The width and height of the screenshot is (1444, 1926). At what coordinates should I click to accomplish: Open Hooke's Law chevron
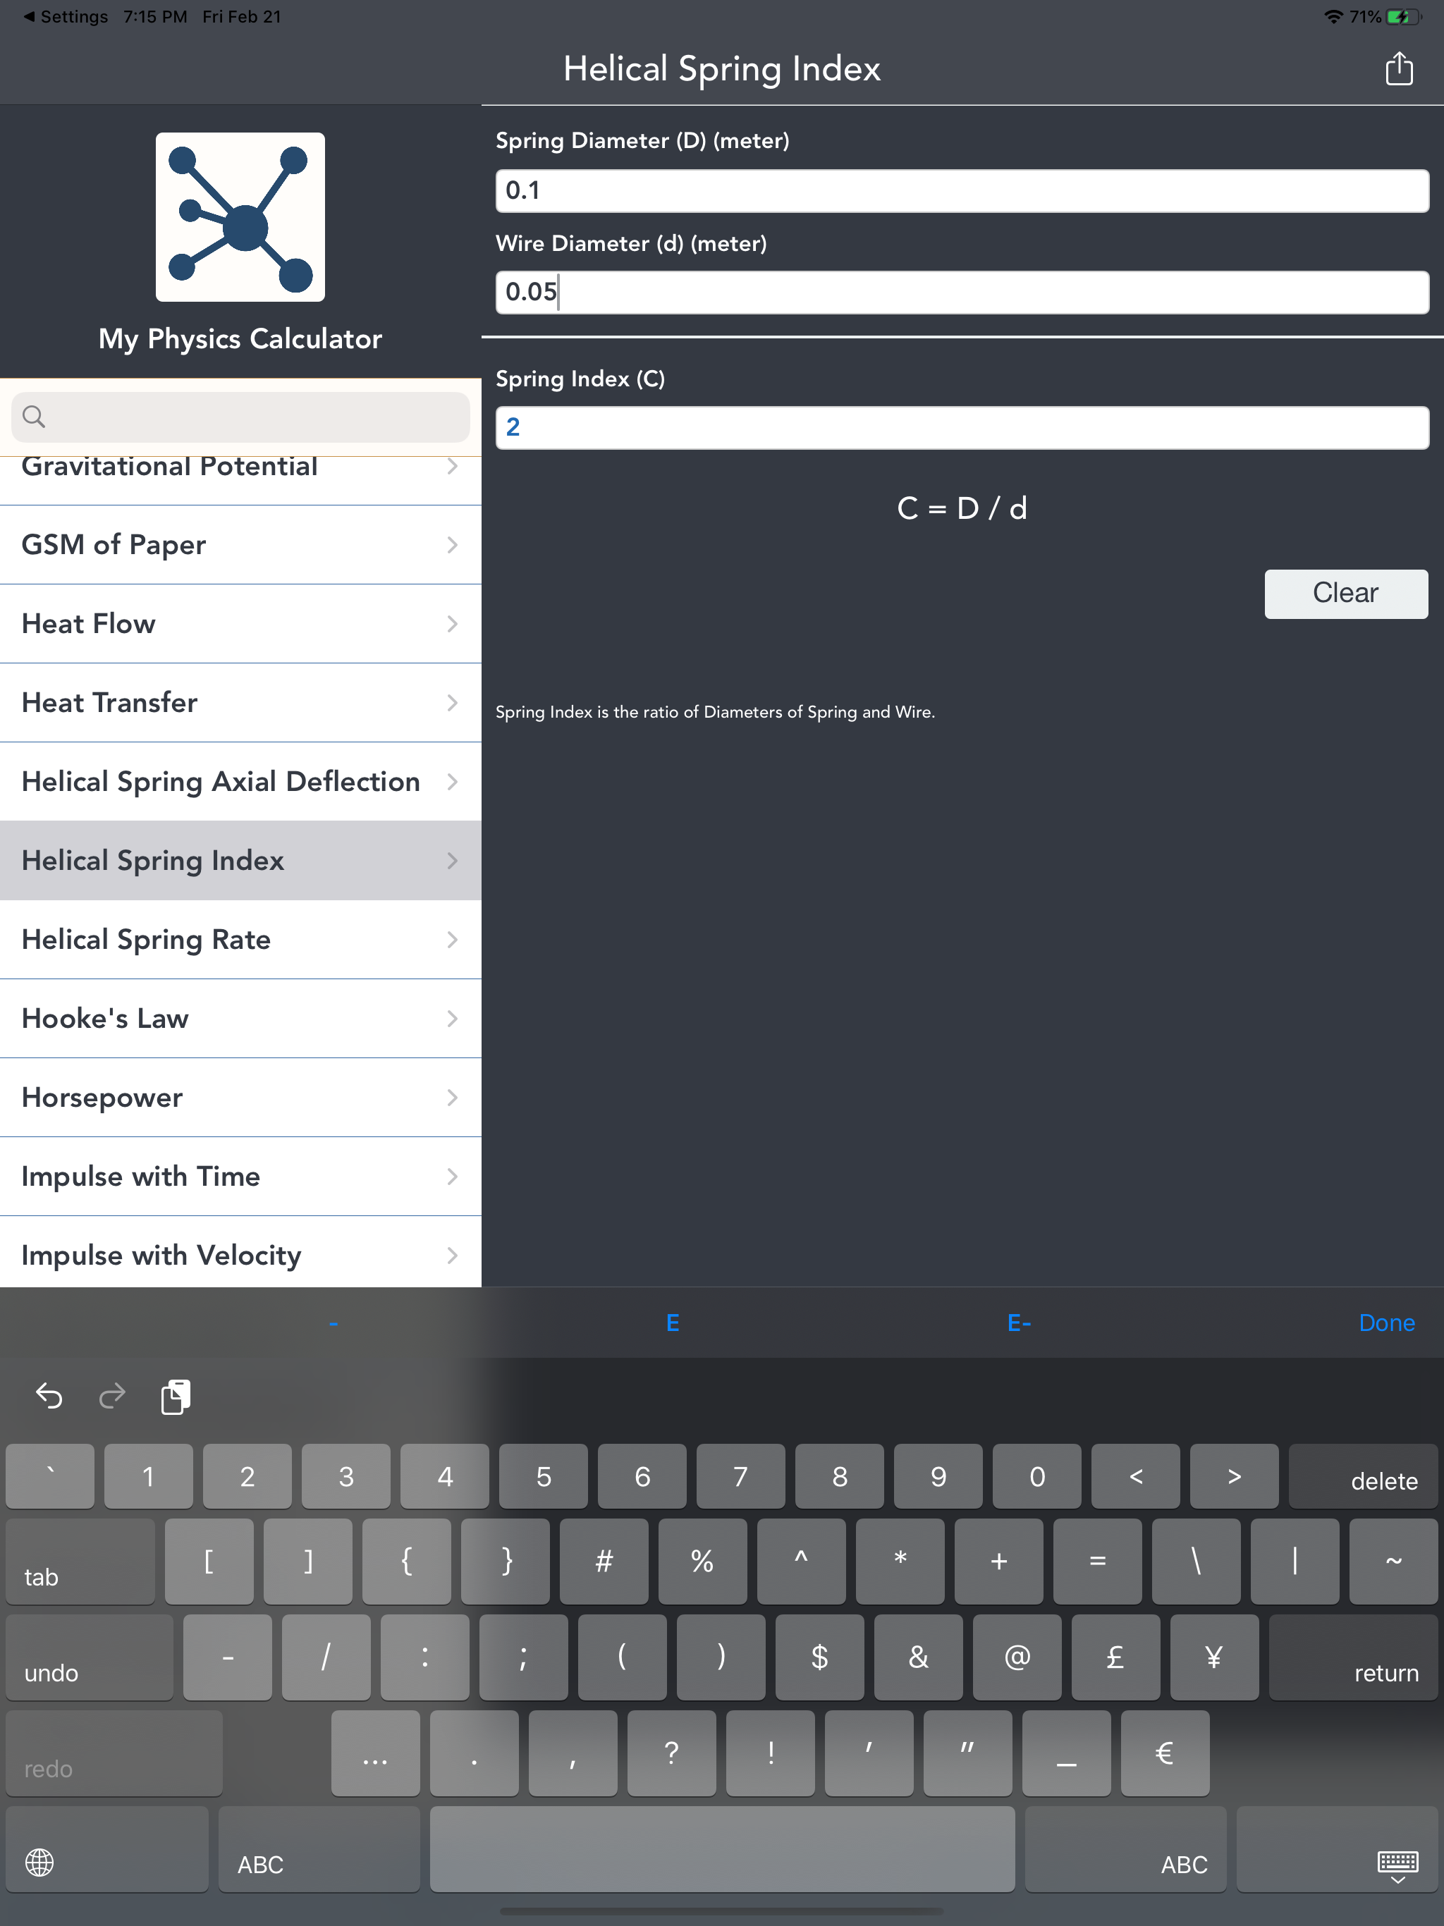(x=452, y=1019)
